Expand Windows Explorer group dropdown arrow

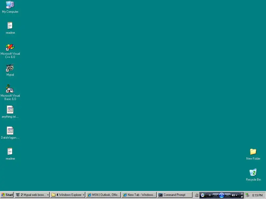[x=83, y=195]
